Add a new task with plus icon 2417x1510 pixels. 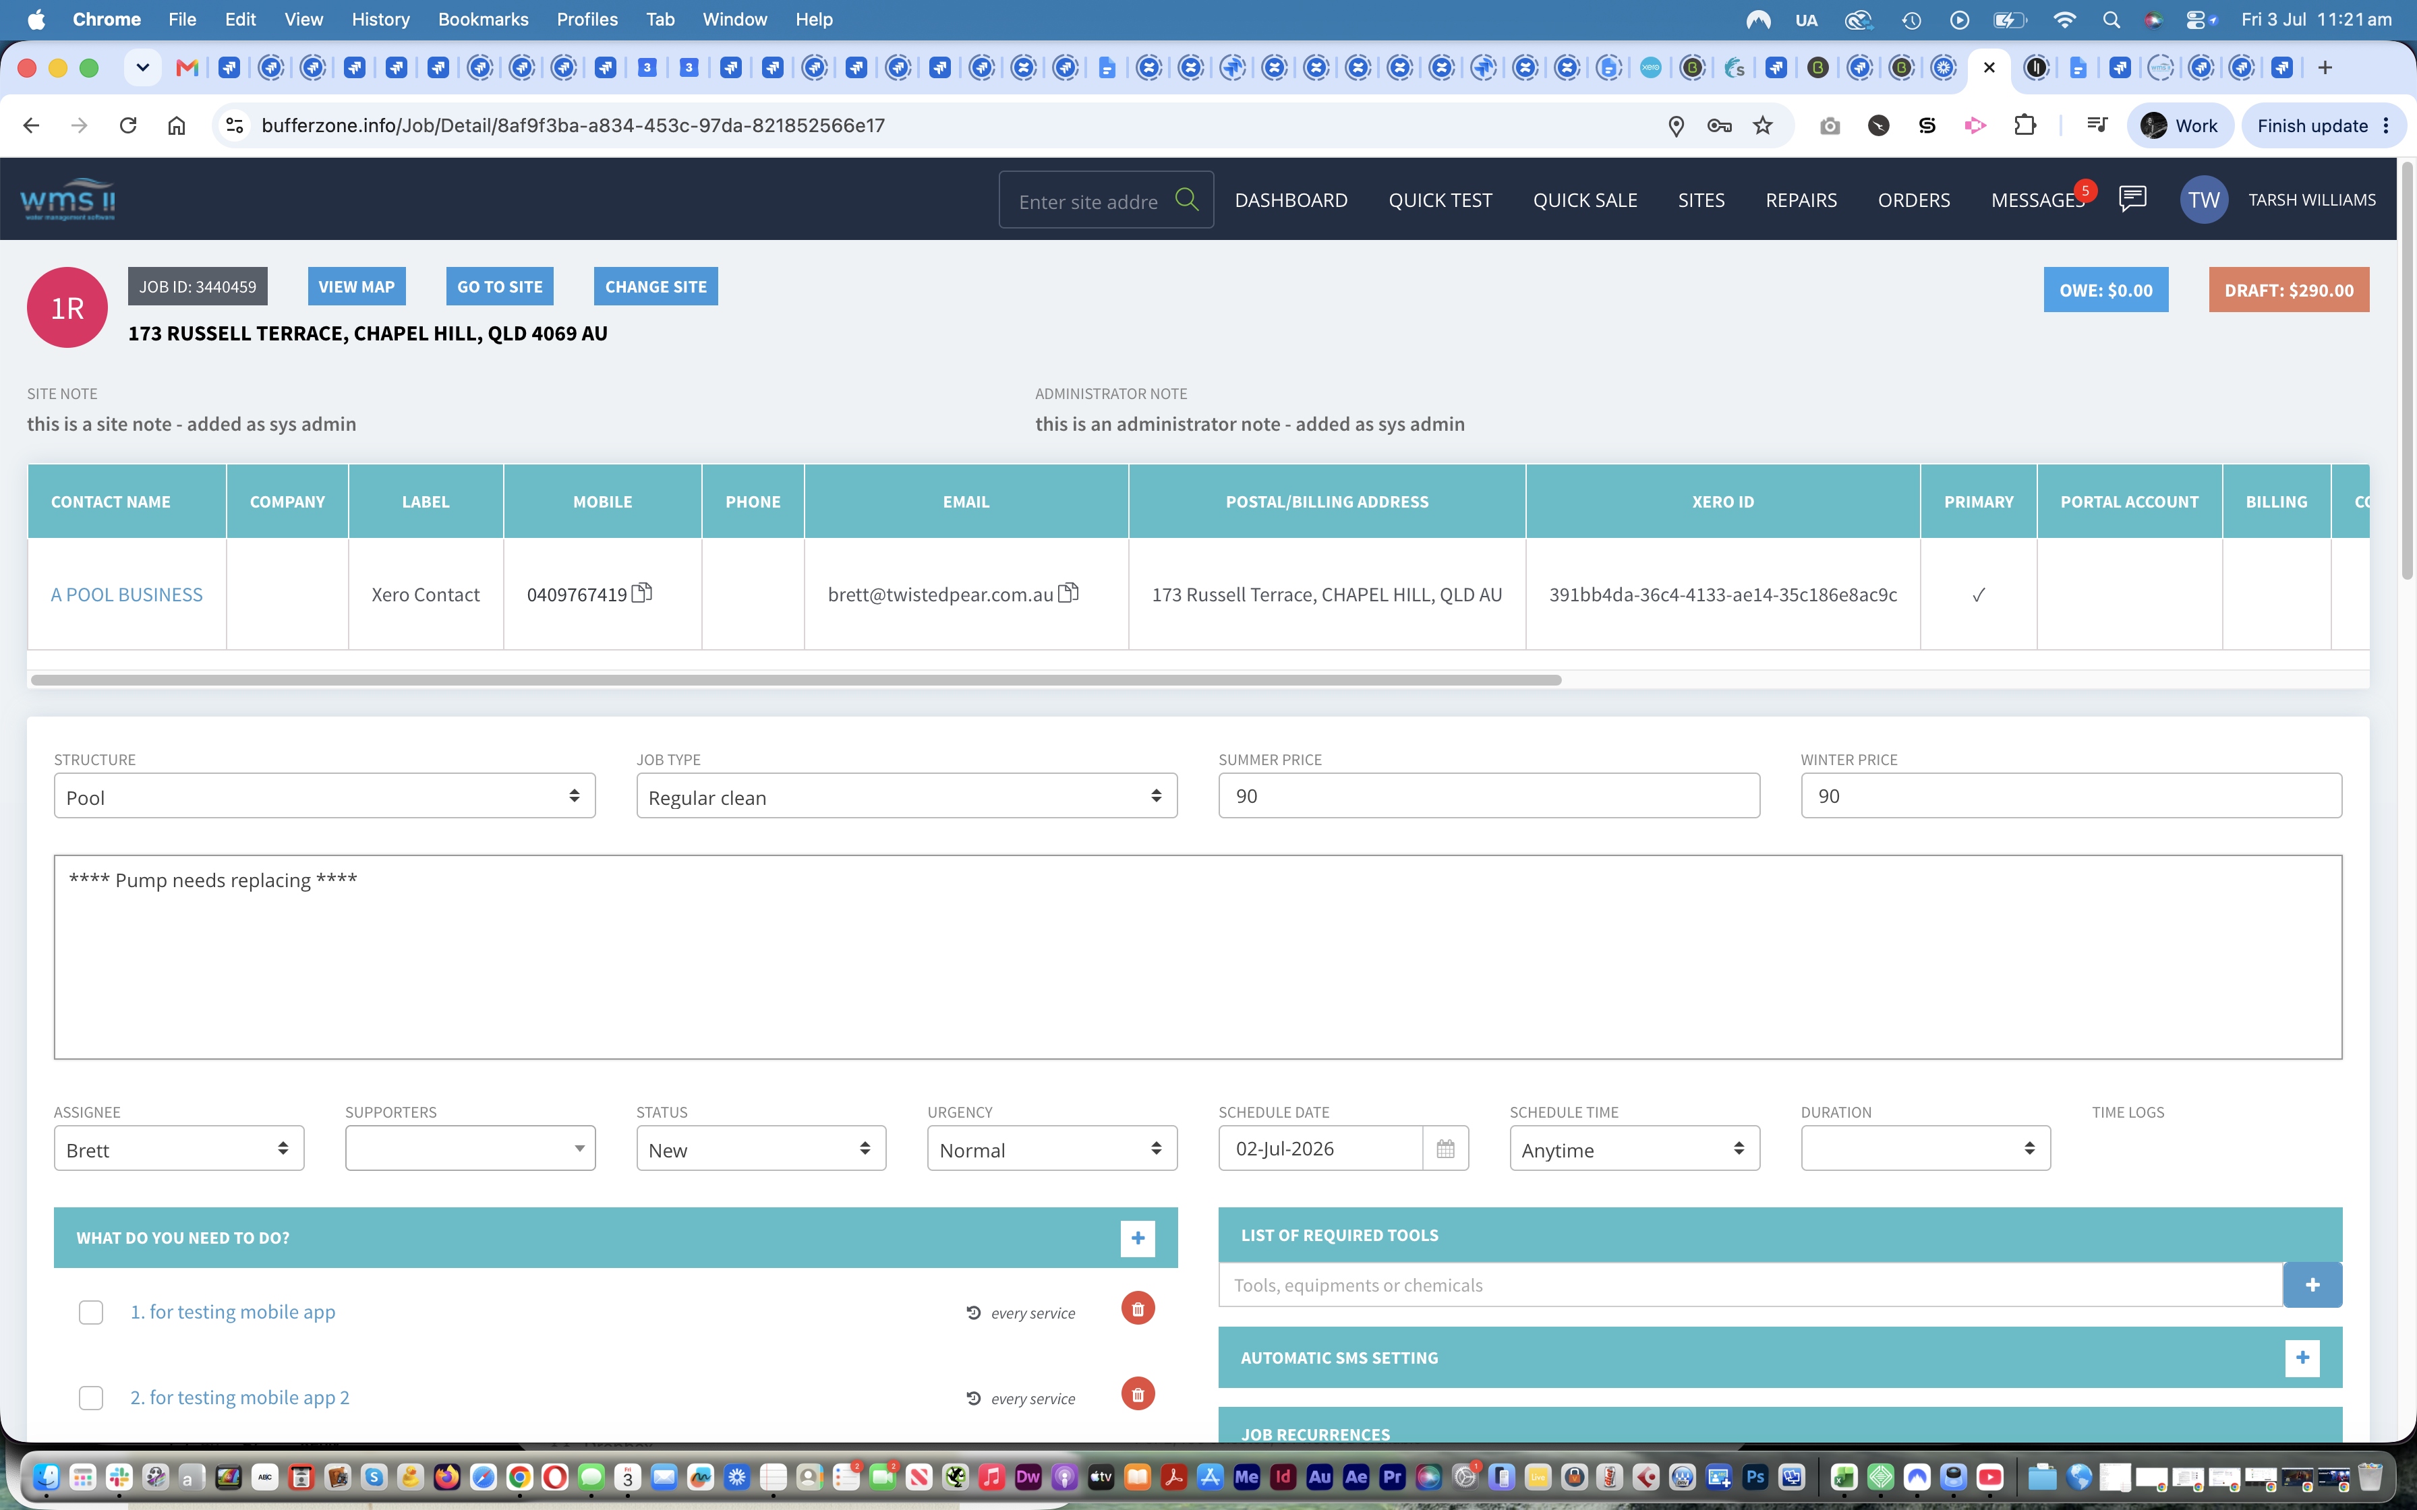coord(1138,1238)
